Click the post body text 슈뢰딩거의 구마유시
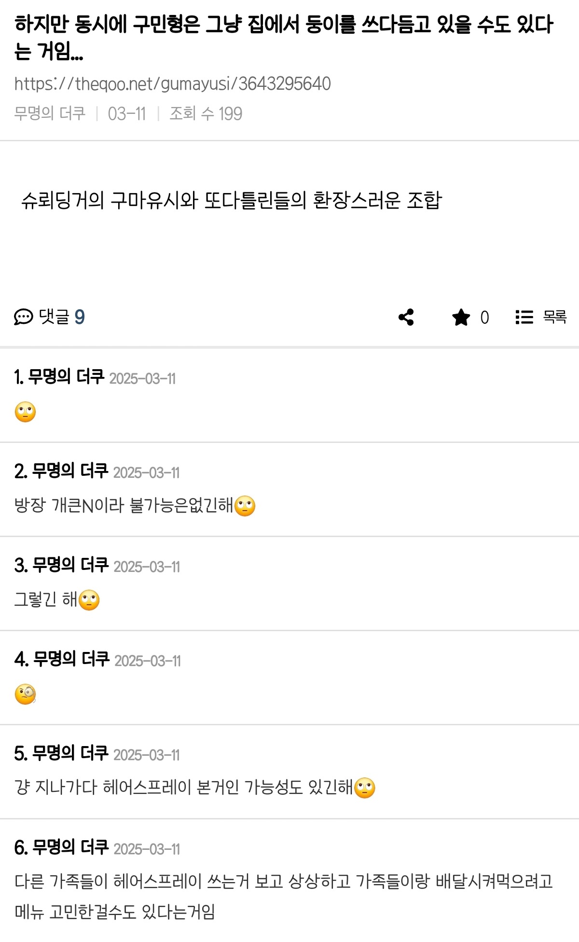The image size is (579, 942). 231,200
